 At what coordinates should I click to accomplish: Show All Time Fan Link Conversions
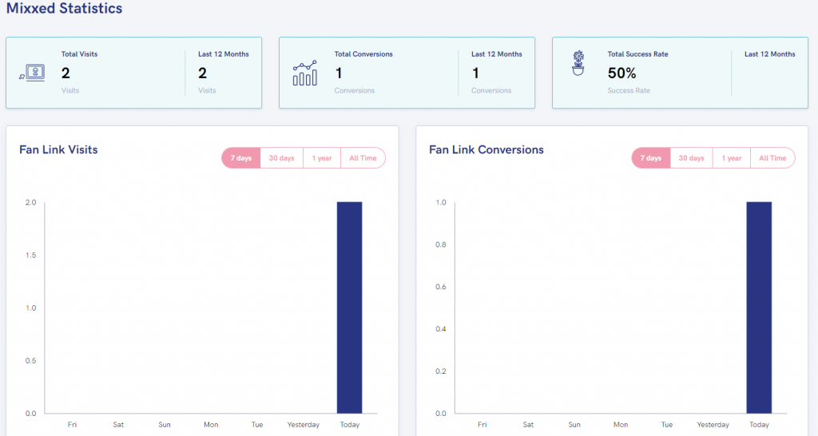coord(772,158)
